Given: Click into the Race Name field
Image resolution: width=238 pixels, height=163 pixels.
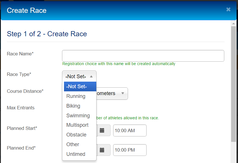Looking at the screenshot, I should (143, 56).
